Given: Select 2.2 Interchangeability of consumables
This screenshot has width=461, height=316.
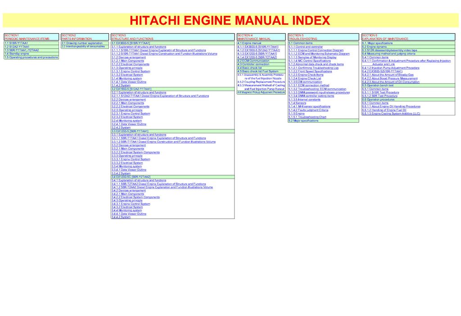Looking at the screenshot, I should coord(83,46).
